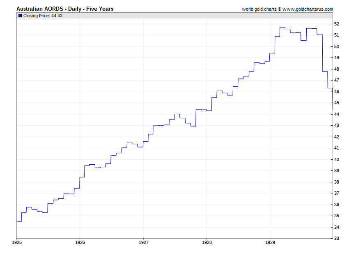The image size is (349, 253).
Task: Click the steep vertical drop in late 1929
Action: click(x=322, y=53)
